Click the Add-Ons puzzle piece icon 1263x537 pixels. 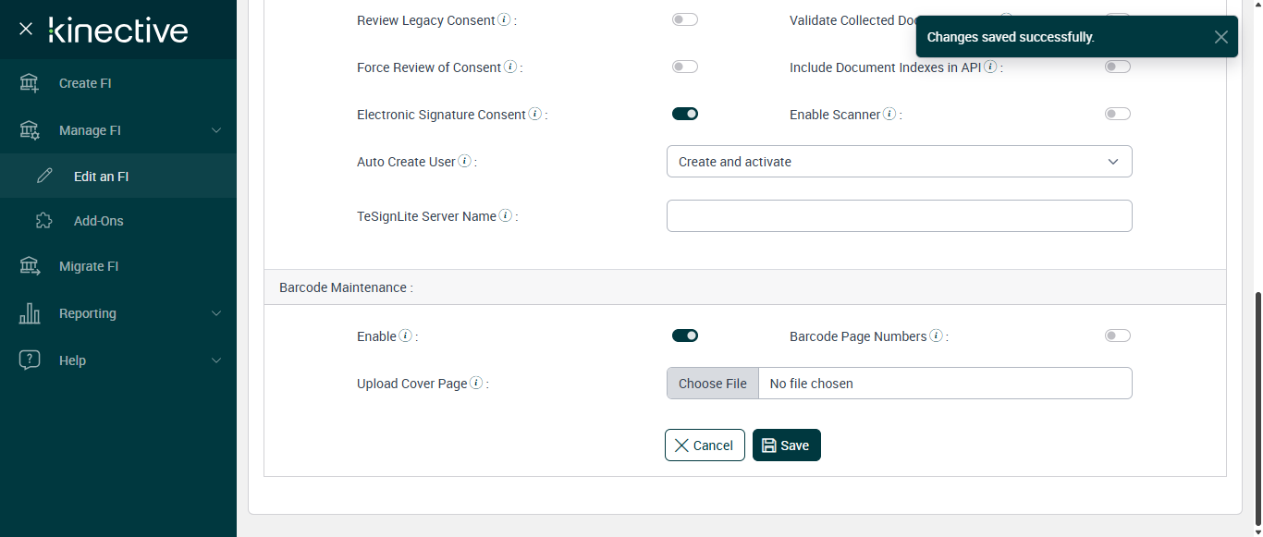click(x=43, y=221)
